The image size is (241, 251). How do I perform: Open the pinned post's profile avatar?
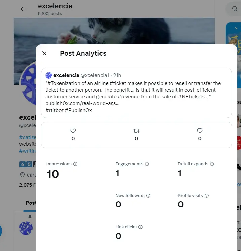[26, 228]
